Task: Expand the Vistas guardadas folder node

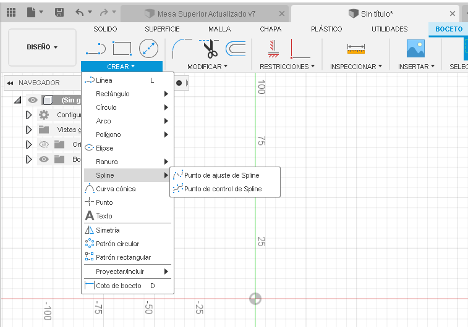Action: point(28,130)
